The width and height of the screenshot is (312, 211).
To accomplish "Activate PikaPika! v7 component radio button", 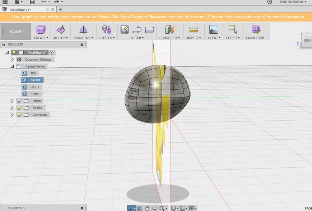I will point(52,53).
